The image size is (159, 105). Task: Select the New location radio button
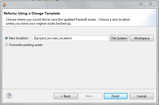(6, 38)
